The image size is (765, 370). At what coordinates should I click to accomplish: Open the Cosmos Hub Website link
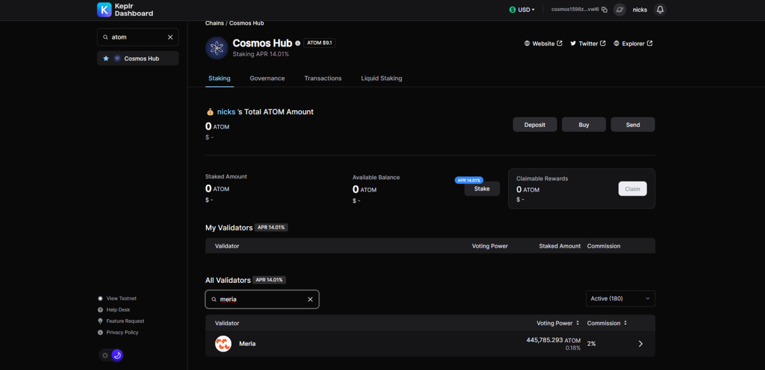coord(543,44)
